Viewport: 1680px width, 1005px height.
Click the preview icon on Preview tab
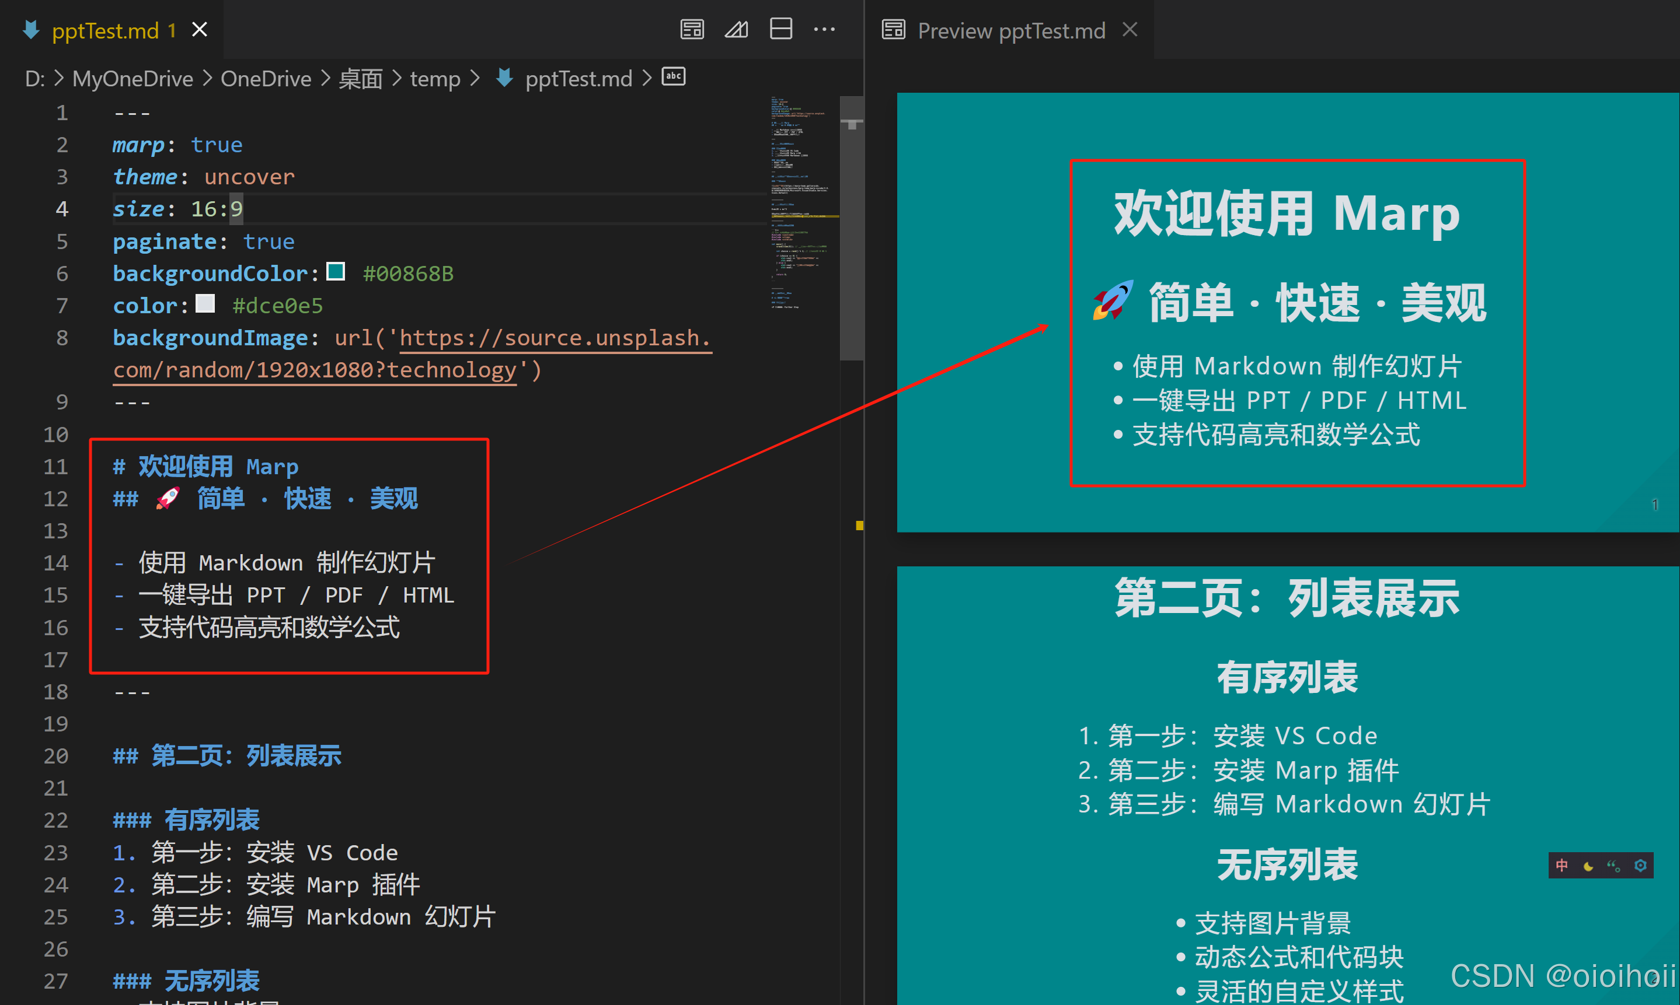894,29
